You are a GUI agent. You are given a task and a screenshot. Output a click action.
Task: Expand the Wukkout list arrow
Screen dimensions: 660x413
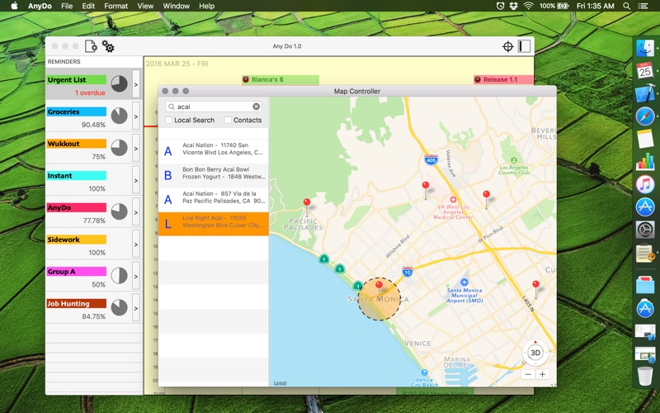(x=136, y=149)
